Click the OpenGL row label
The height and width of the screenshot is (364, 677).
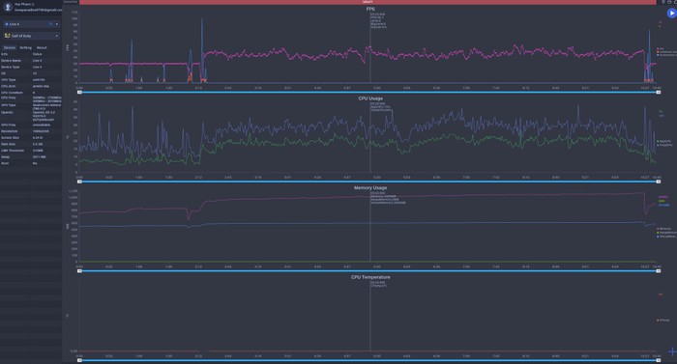pyautogui.click(x=7, y=113)
